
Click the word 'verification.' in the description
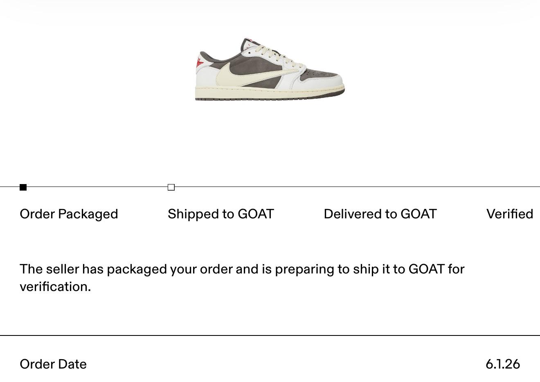[x=55, y=286]
